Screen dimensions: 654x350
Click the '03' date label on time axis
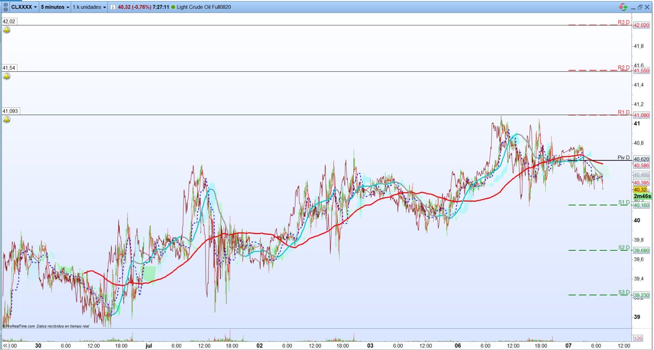tap(370, 346)
